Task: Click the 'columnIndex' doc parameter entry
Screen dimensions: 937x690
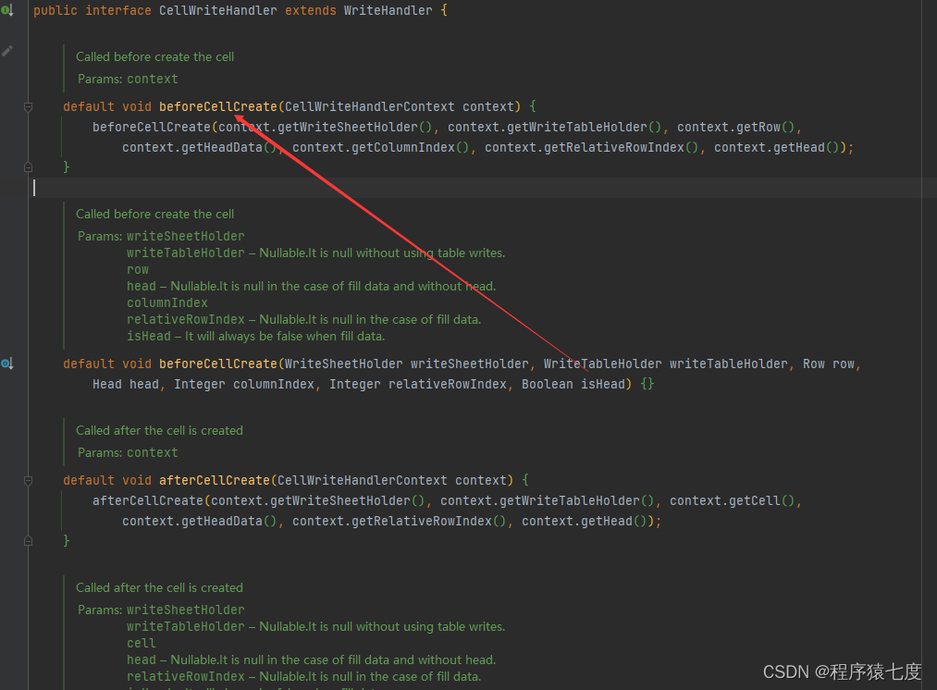Action: [167, 302]
